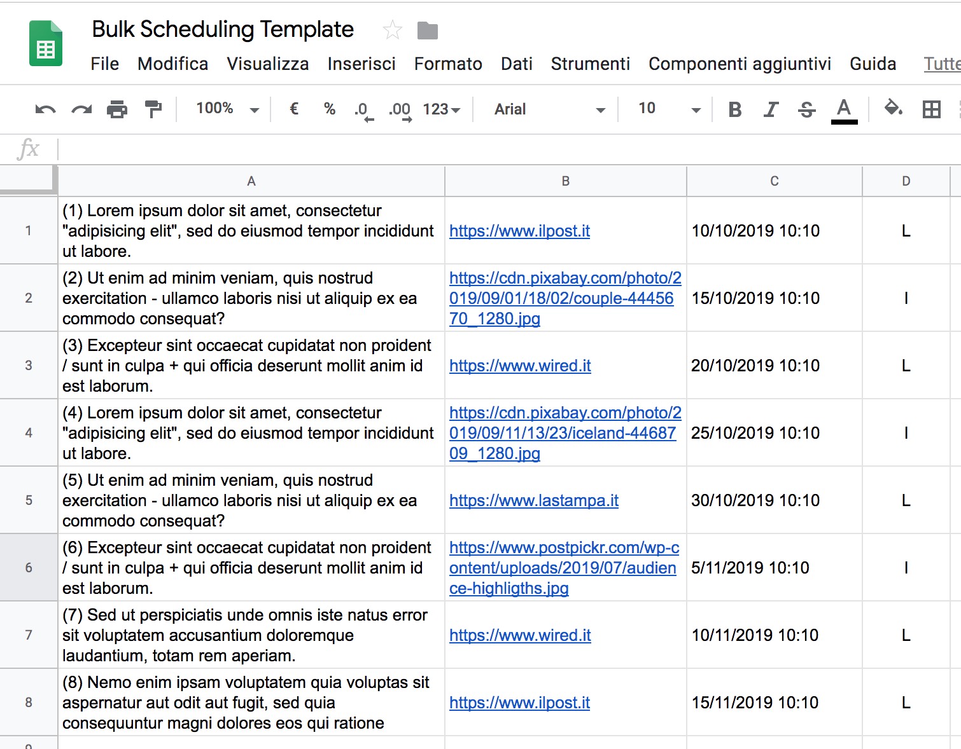Open the Formato menu
This screenshot has height=749, width=961.
(447, 64)
